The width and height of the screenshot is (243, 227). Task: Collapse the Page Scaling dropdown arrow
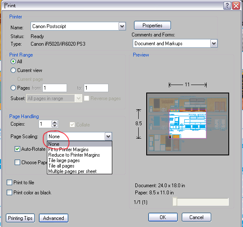108,137
